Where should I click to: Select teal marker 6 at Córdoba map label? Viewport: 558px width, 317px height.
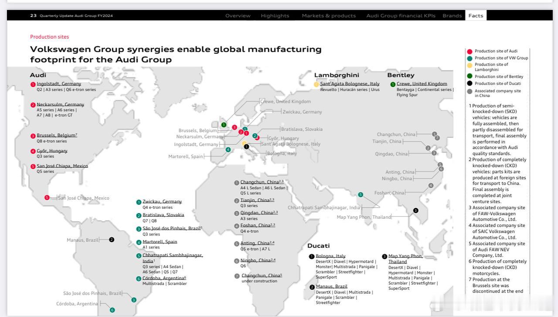(x=112, y=310)
